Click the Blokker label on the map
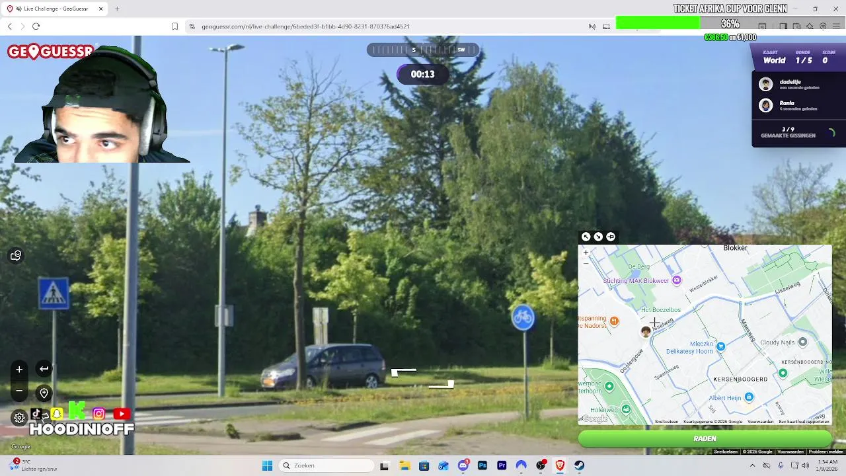The height and width of the screenshot is (476, 846). pyautogui.click(x=735, y=248)
